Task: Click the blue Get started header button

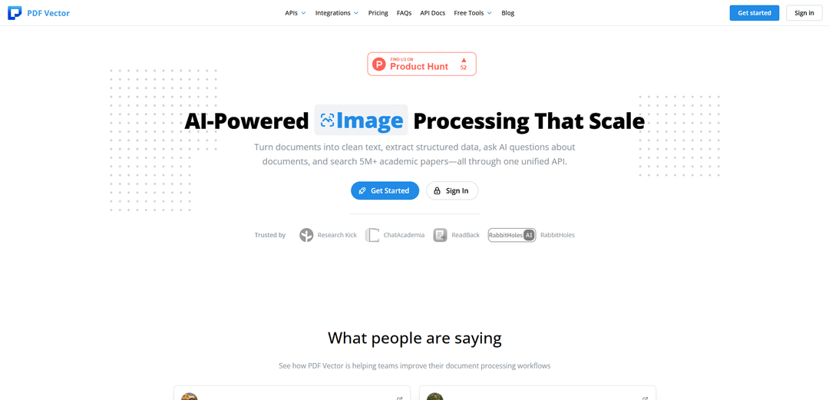Action: point(755,13)
